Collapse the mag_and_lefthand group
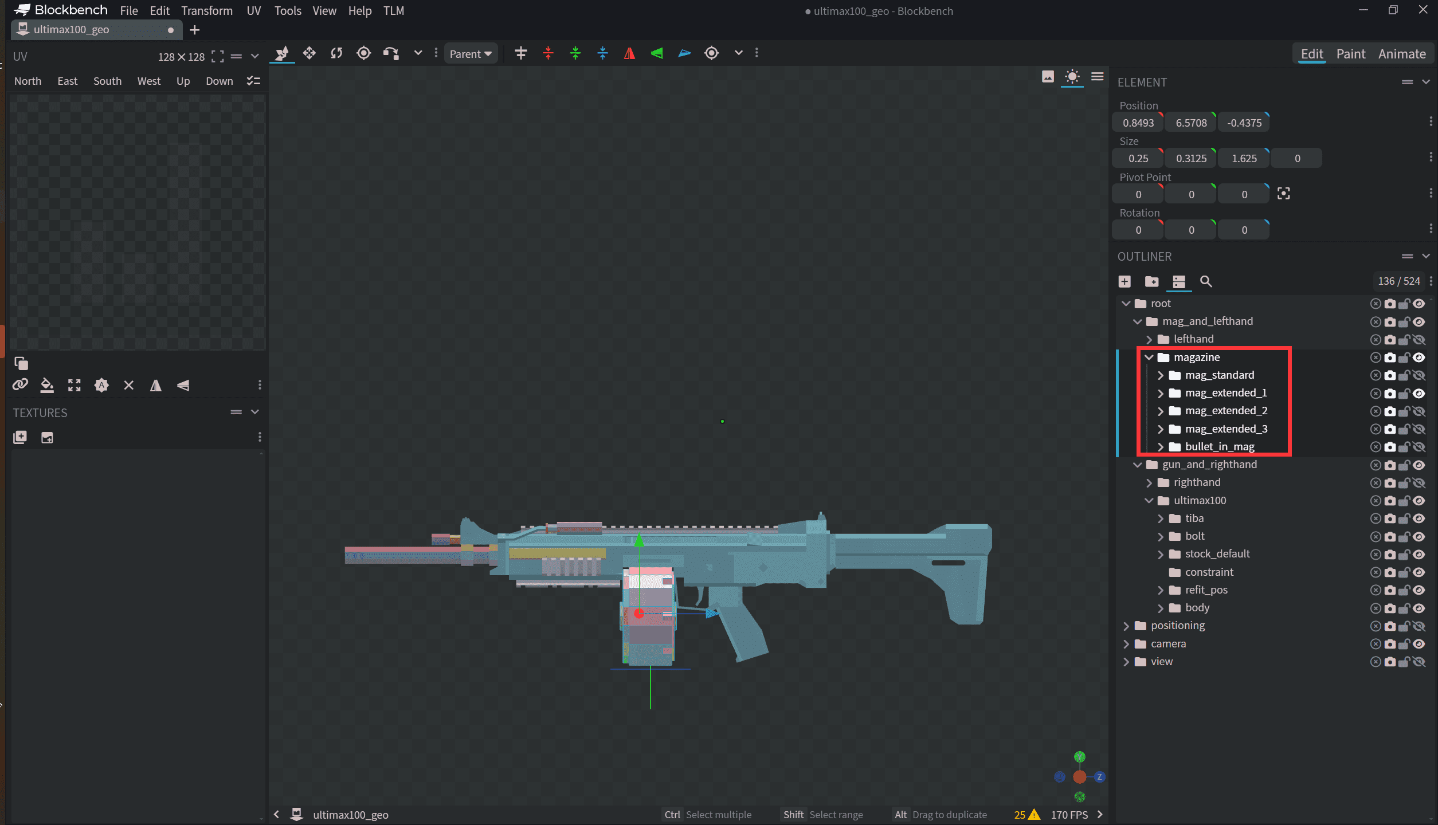 tap(1138, 321)
